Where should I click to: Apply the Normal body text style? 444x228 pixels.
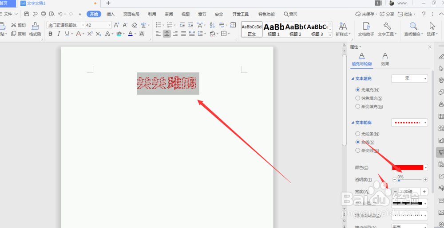pyautogui.click(x=252, y=30)
